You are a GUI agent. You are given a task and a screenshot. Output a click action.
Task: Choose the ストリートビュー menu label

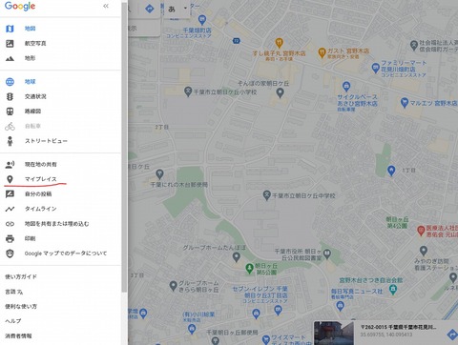point(46,141)
